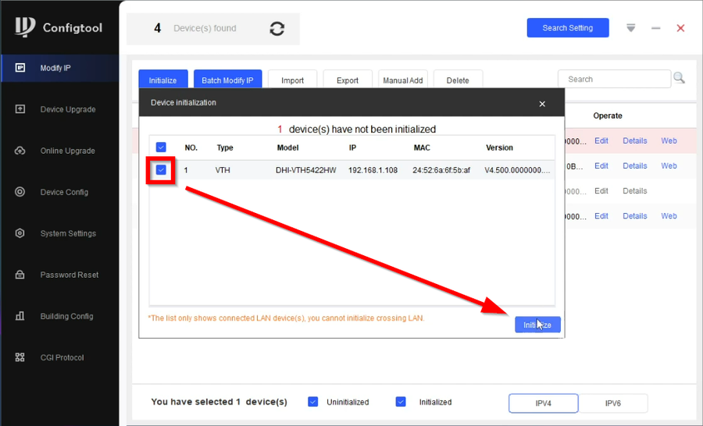The image size is (703, 426).
Task: Click Edit link in the first device row
Action: pos(601,140)
